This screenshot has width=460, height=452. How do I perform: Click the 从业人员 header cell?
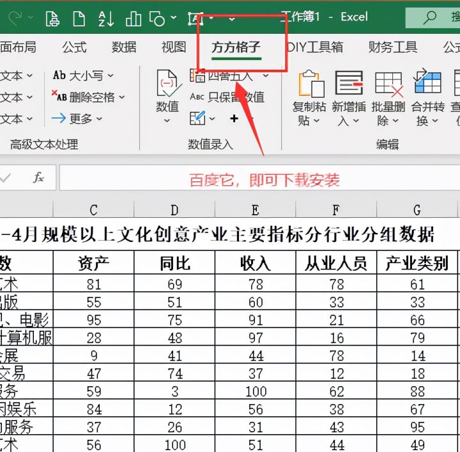(336, 262)
